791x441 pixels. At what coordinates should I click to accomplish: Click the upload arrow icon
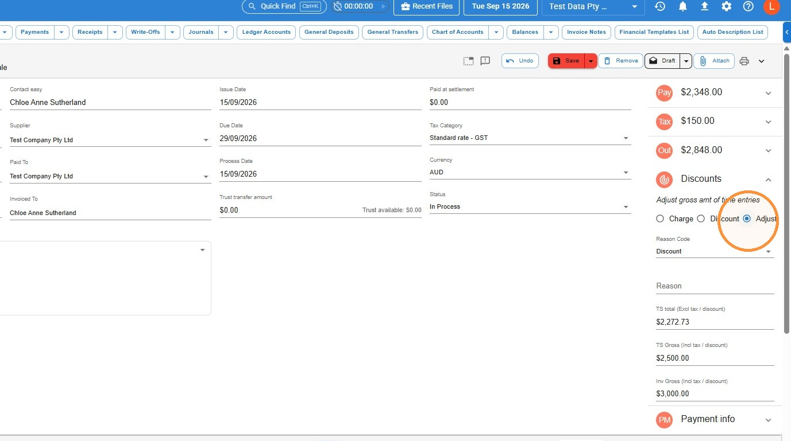[704, 6]
